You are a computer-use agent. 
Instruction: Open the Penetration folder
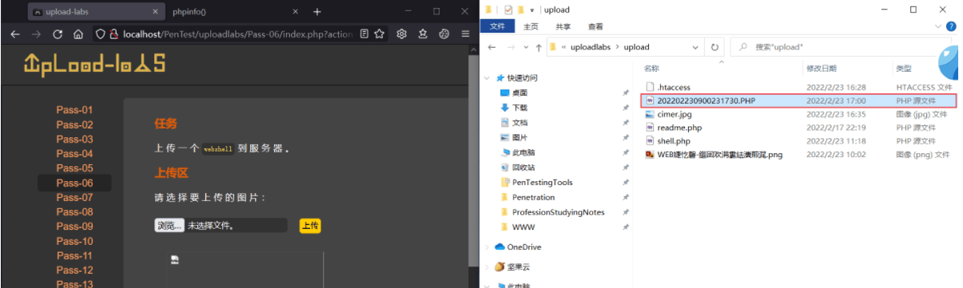[533, 197]
